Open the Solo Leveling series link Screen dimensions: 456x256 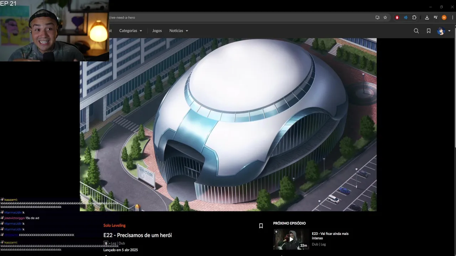114,225
